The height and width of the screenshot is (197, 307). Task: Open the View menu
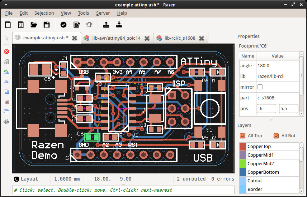[x=66, y=13]
